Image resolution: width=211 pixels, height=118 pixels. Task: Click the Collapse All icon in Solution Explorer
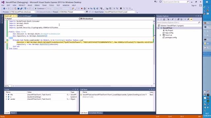point(178,19)
